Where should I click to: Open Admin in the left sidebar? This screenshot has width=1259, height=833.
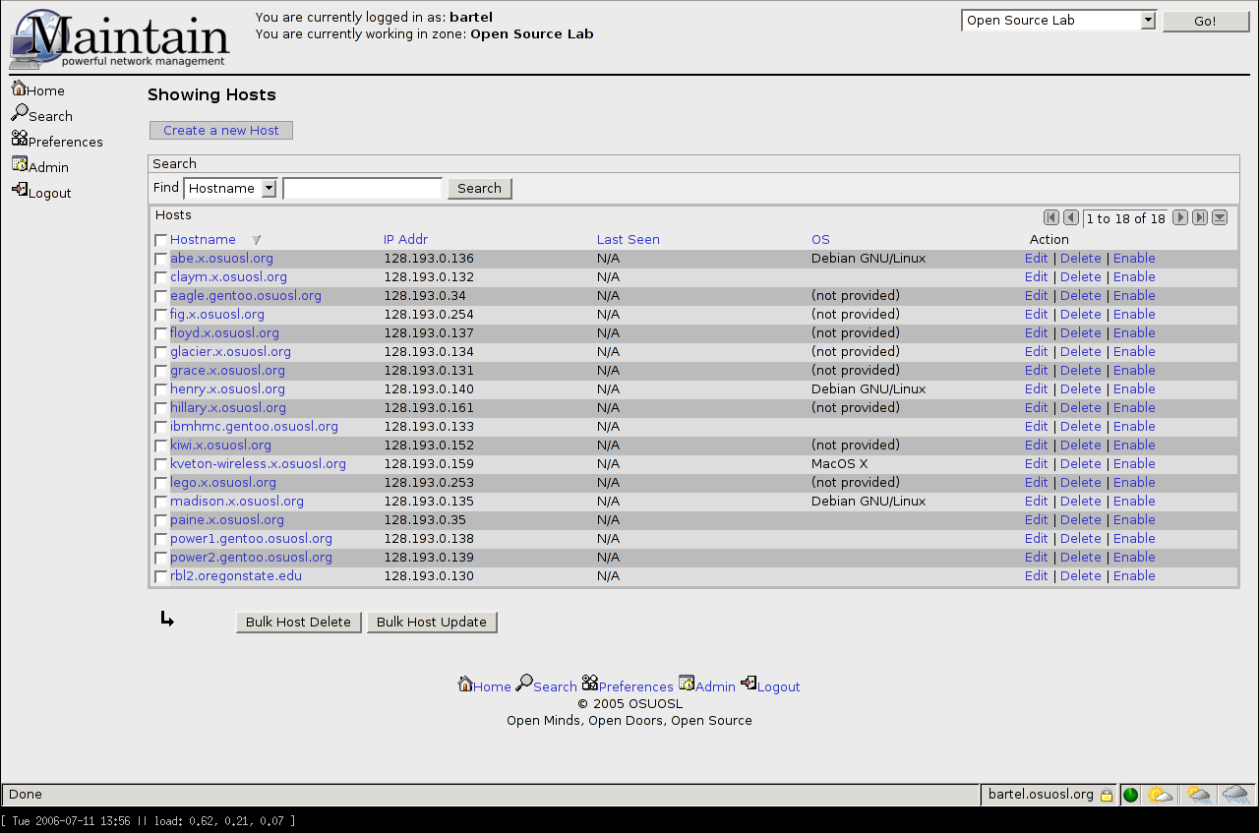[40, 167]
